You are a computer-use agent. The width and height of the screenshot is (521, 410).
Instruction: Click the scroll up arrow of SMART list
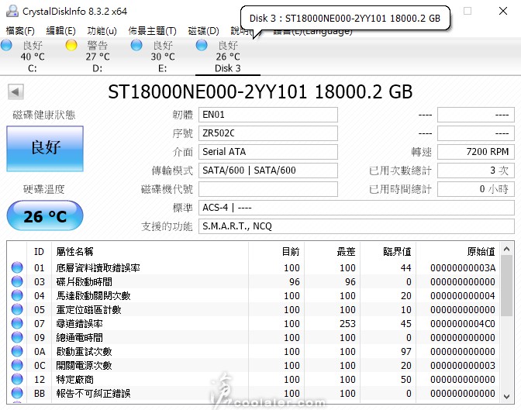[507, 249]
